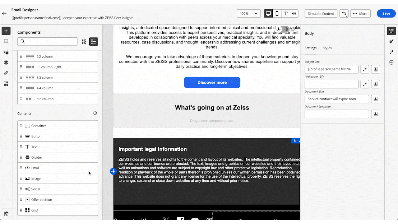Click the Preheader input field
The image size is (398, 224).
[331, 84]
